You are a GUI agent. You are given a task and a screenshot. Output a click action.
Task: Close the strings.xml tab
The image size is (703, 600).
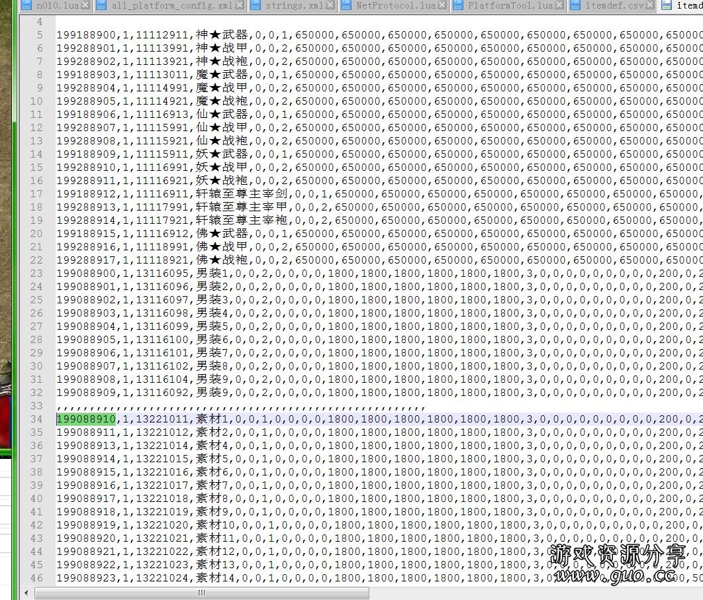pos(330,6)
